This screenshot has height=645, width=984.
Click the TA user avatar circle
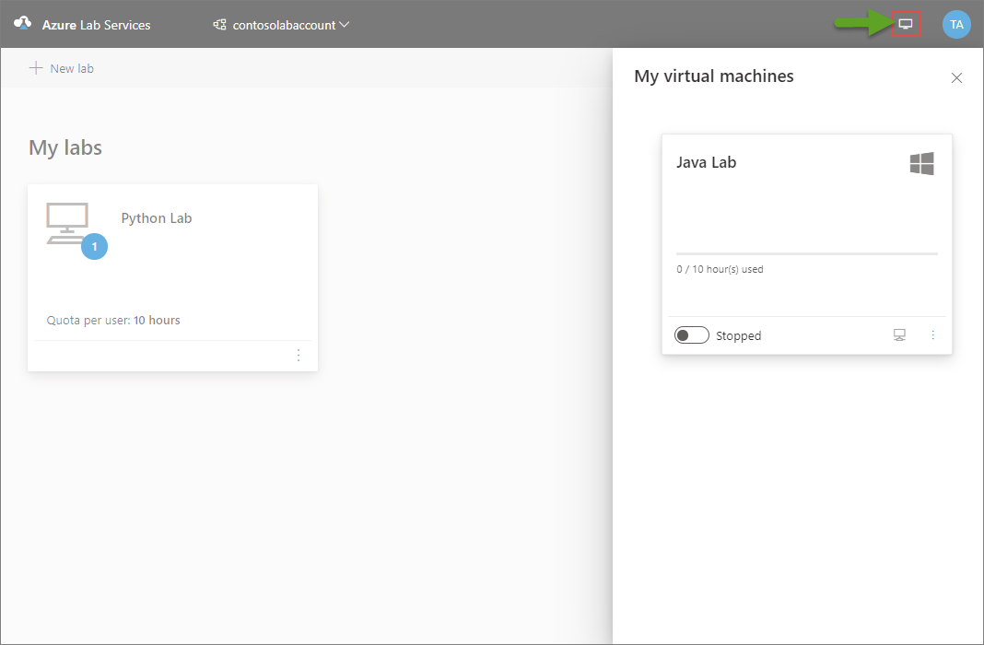tap(956, 23)
